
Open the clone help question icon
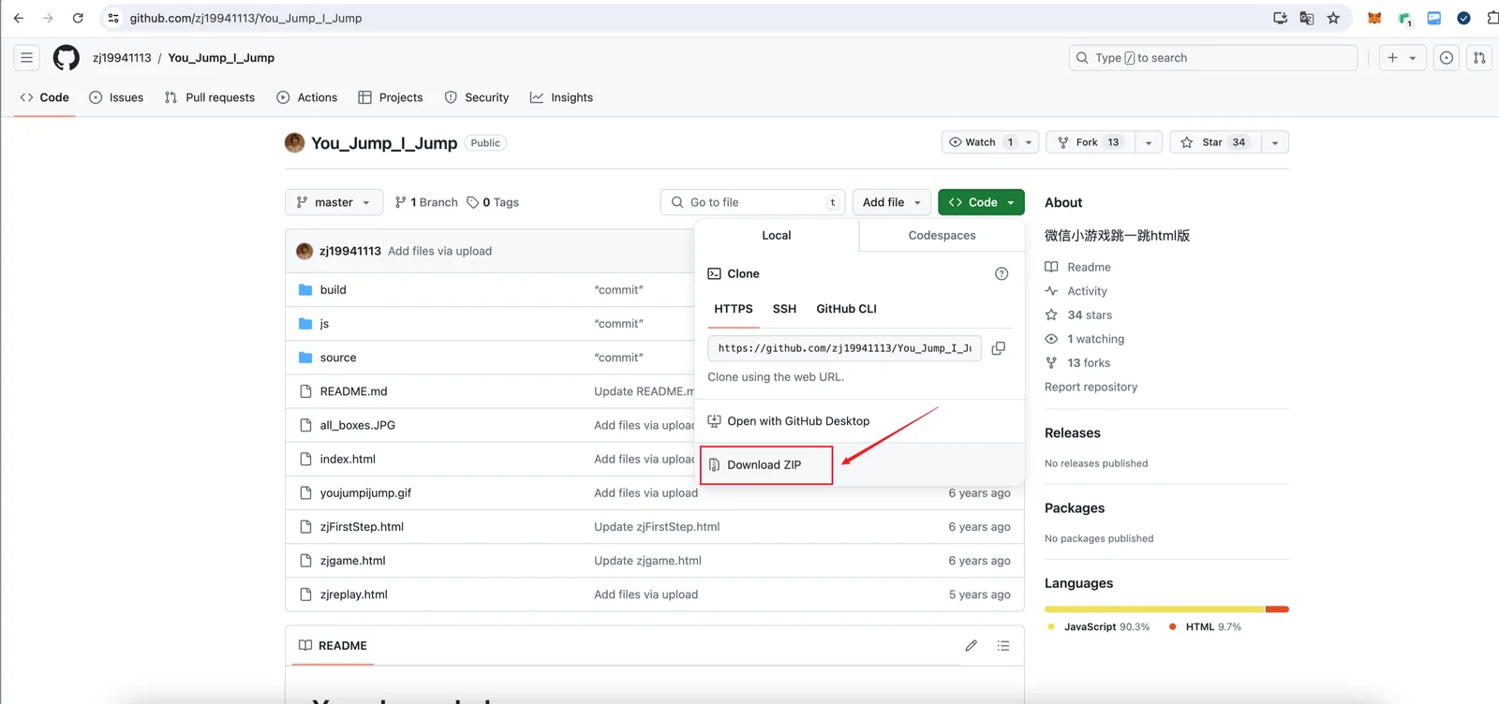click(x=1002, y=273)
